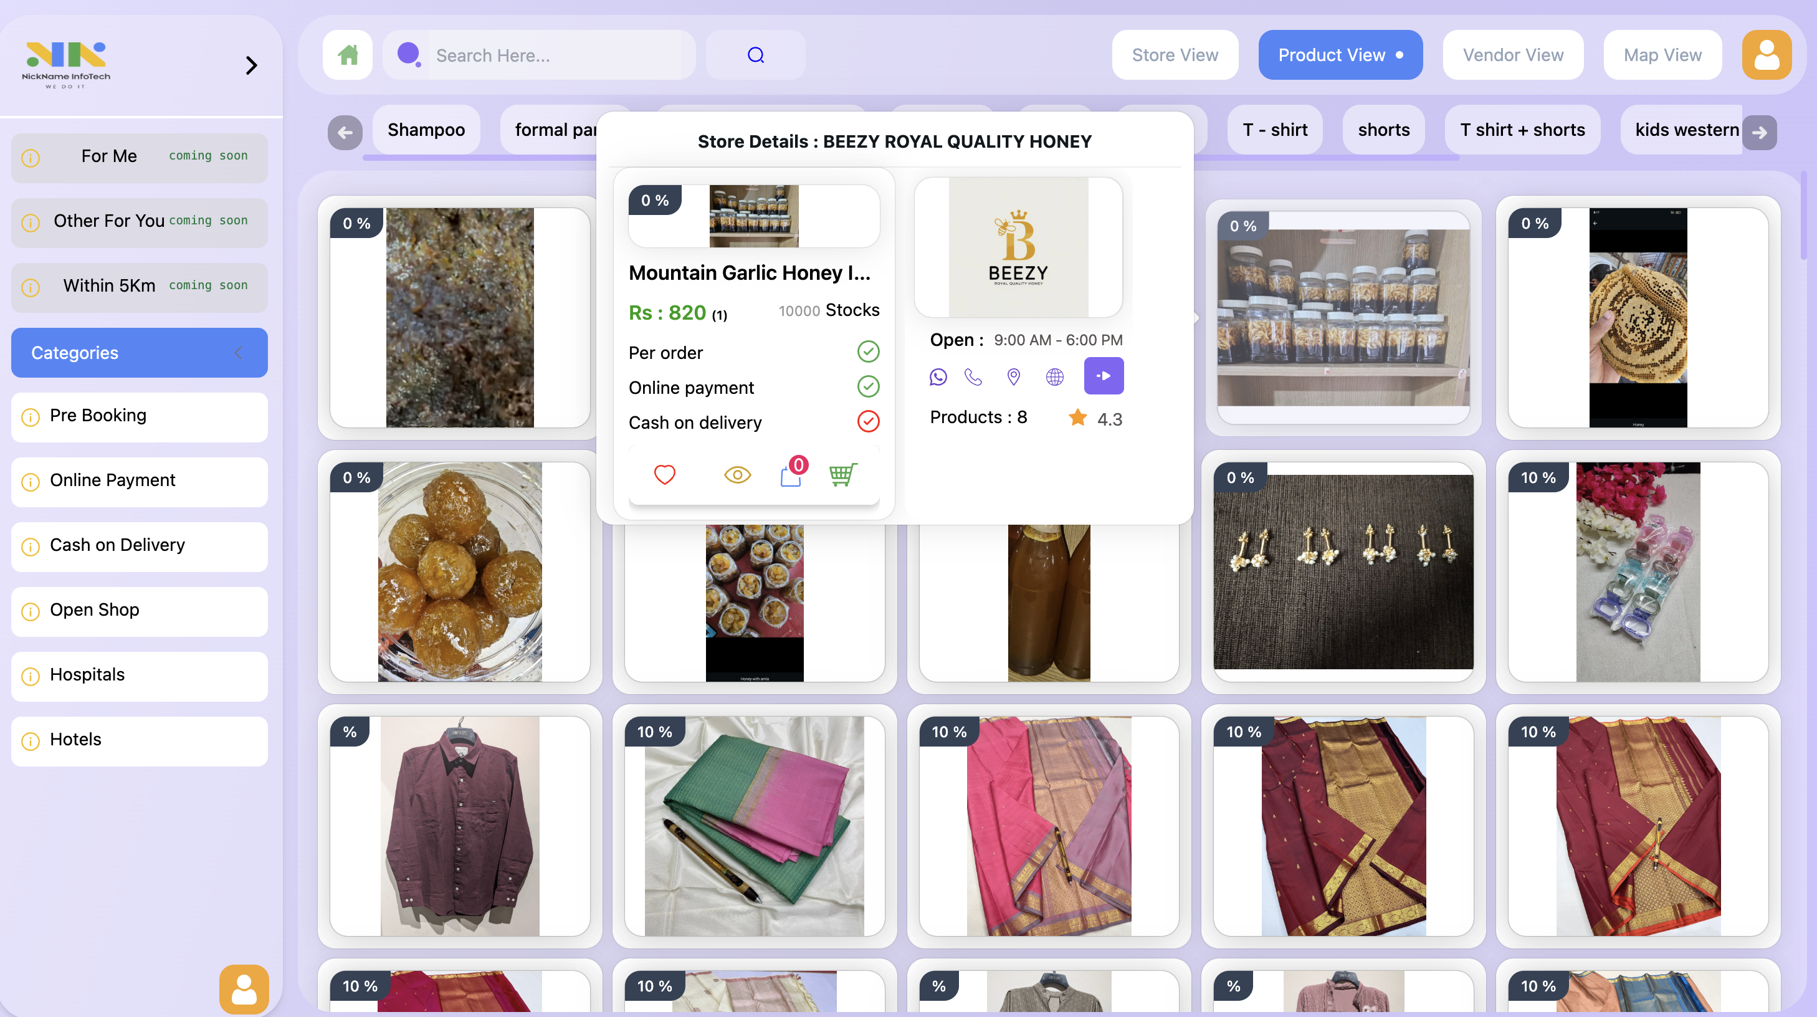This screenshot has height=1017, width=1817.
Task: Click the search magnifier icon
Action: click(755, 54)
